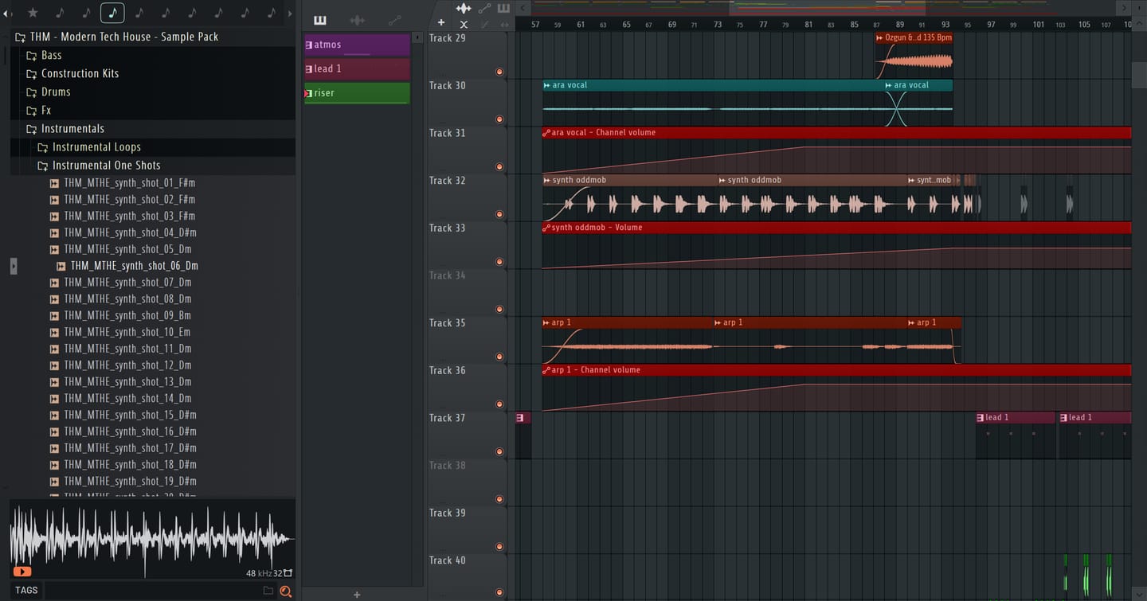
Task: Click the horizontal arrows icon in playlist header
Action: 504,25
